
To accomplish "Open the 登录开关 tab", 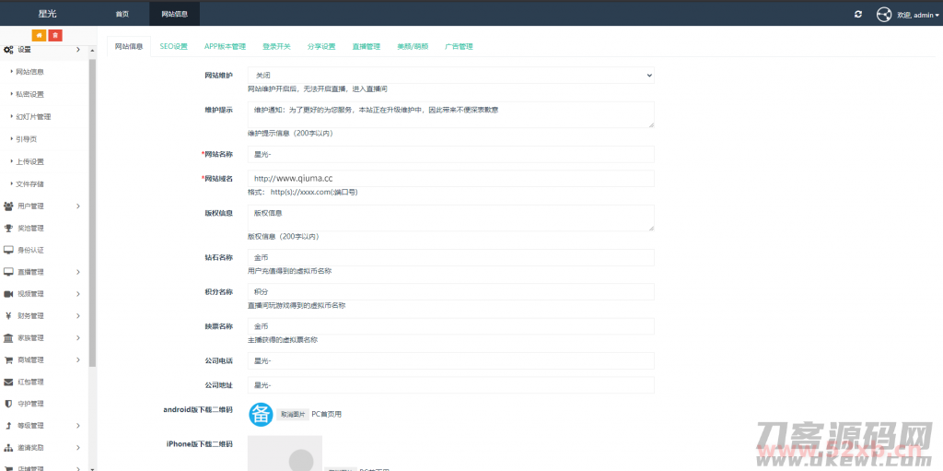I will click(x=276, y=46).
